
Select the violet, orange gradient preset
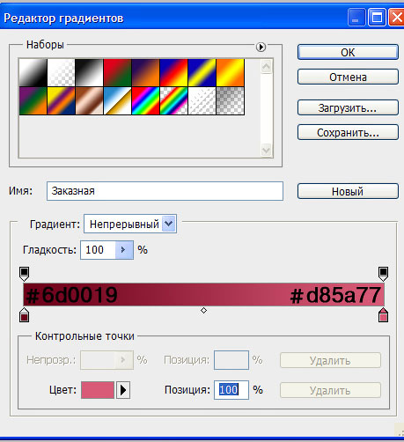tap(146, 72)
